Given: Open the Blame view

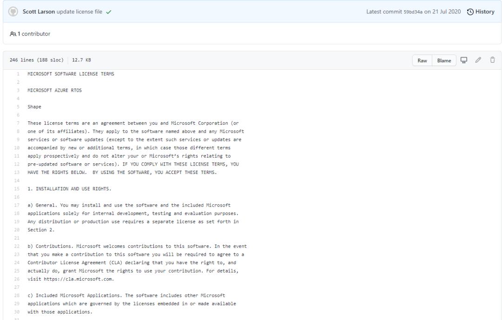Looking at the screenshot, I should 444,60.
